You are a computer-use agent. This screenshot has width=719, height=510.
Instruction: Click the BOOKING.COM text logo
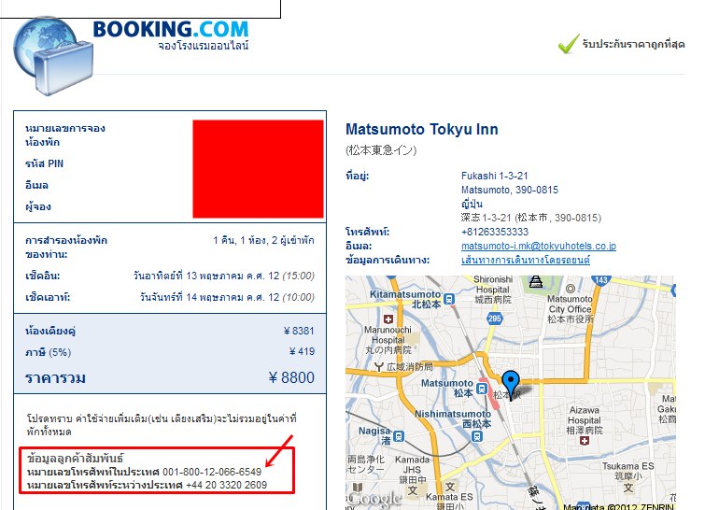tap(171, 29)
